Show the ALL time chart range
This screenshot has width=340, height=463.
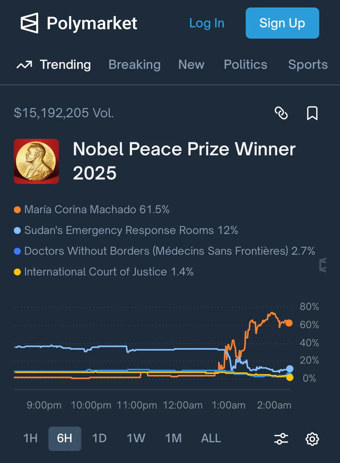211,438
